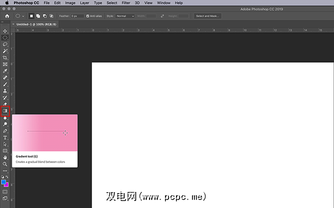The width and height of the screenshot is (334, 208).
Task: Open the blue foreground color swatch
Action: coord(3,182)
